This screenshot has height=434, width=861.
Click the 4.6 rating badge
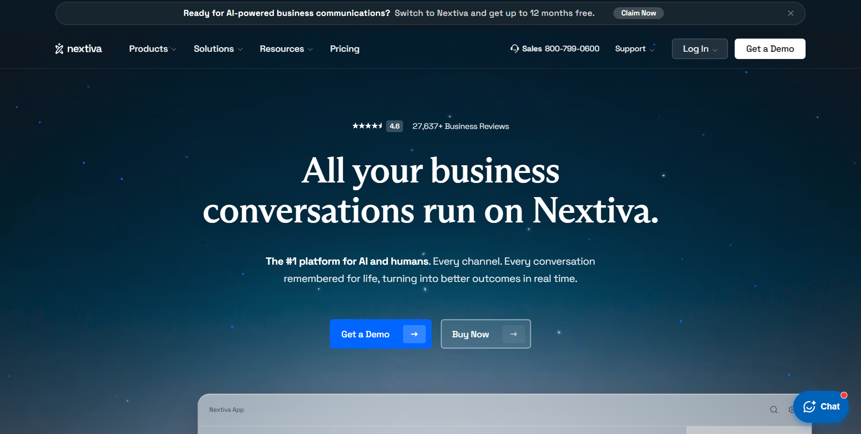point(394,126)
